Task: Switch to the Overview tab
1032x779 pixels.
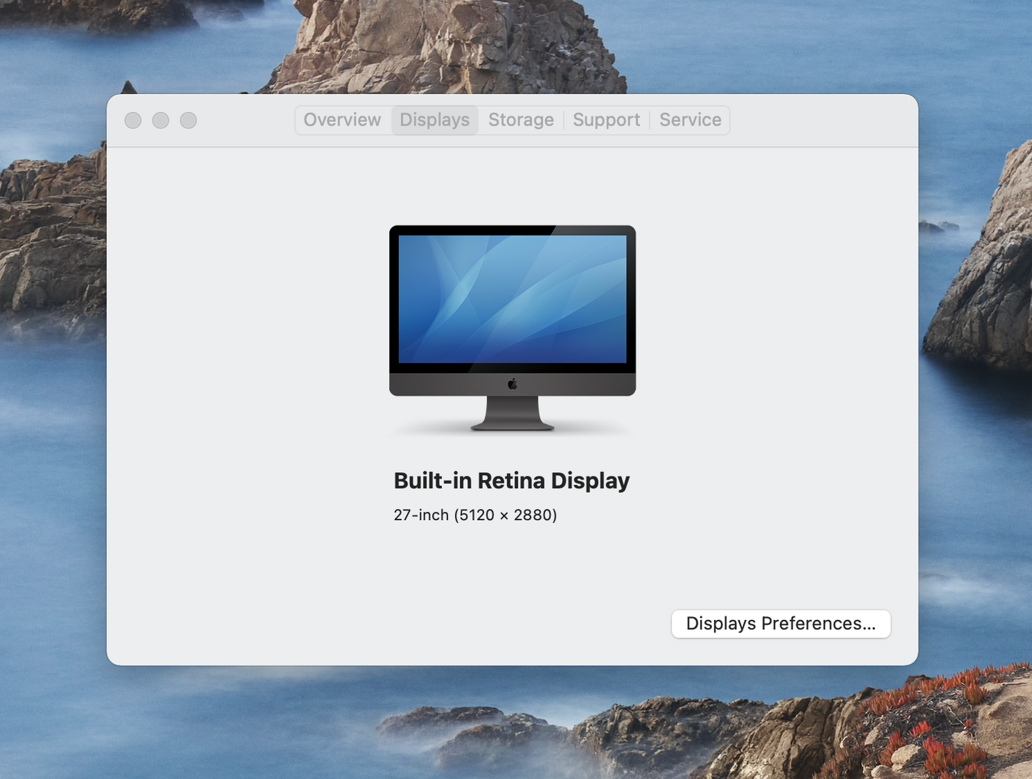Action: [x=341, y=120]
